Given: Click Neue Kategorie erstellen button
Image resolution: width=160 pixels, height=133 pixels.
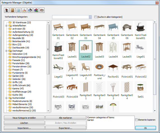Looking at the screenshot, I should [24, 118].
